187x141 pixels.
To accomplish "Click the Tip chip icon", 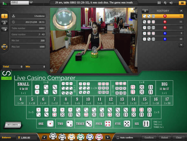I will pyautogui.click(x=4, y=47).
